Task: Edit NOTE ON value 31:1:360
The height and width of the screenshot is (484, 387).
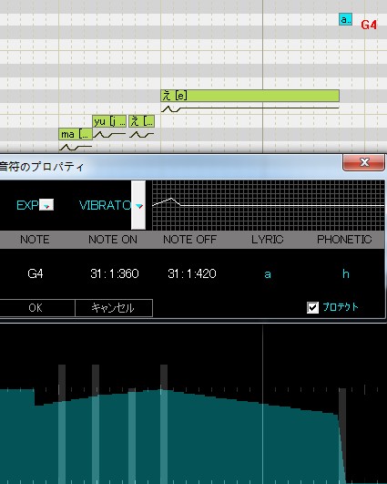Action: point(115,273)
